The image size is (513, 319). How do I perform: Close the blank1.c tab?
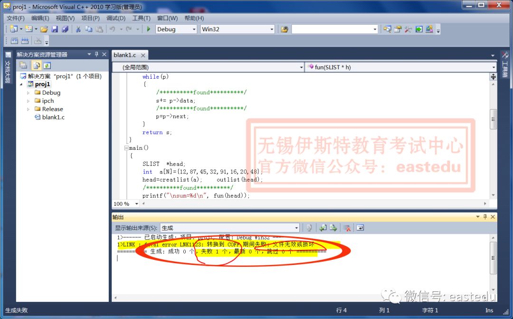pos(143,55)
